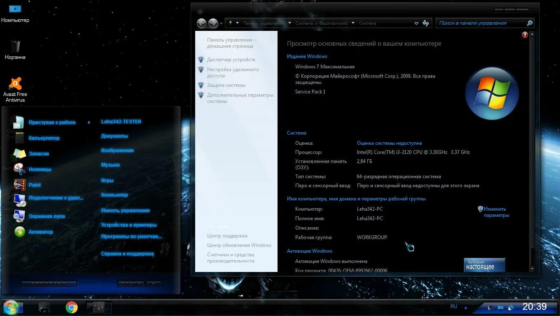Open Активатор from the Start menu
This screenshot has width=560, height=316.
tap(41, 232)
